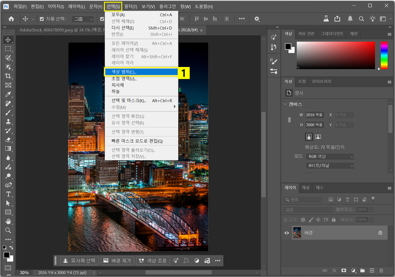
Task: Click the 피사체 선택 button
Action: coord(80,261)
